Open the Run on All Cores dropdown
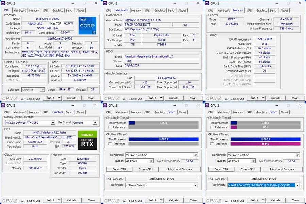Image resolution: width=306 pixels, height=204 pixels. click(140, 161)
